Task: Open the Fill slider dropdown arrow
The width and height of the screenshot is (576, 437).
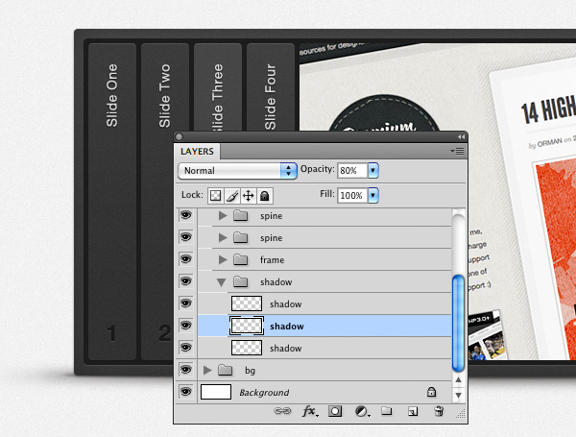Action: [x=373, y=196]
